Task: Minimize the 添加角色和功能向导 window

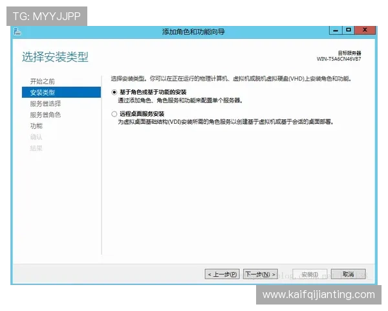Action: pos(336,30)
